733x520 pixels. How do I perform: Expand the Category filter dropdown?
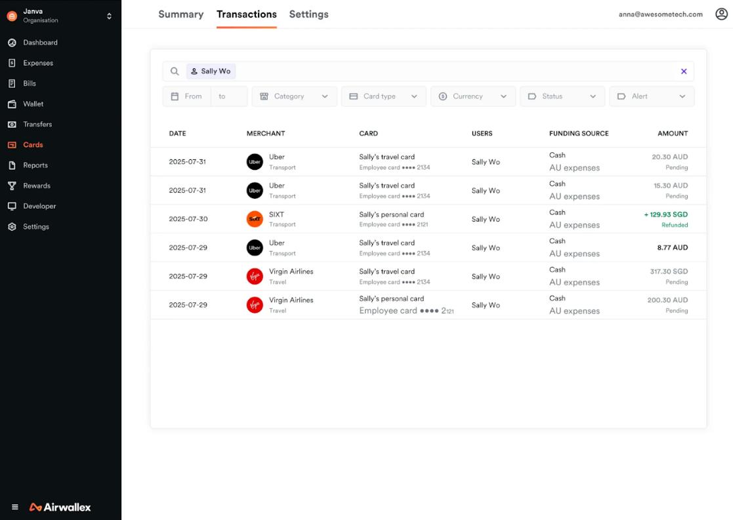pyautogui.click(x=294, y=96)
